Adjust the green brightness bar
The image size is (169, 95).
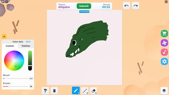30,60
